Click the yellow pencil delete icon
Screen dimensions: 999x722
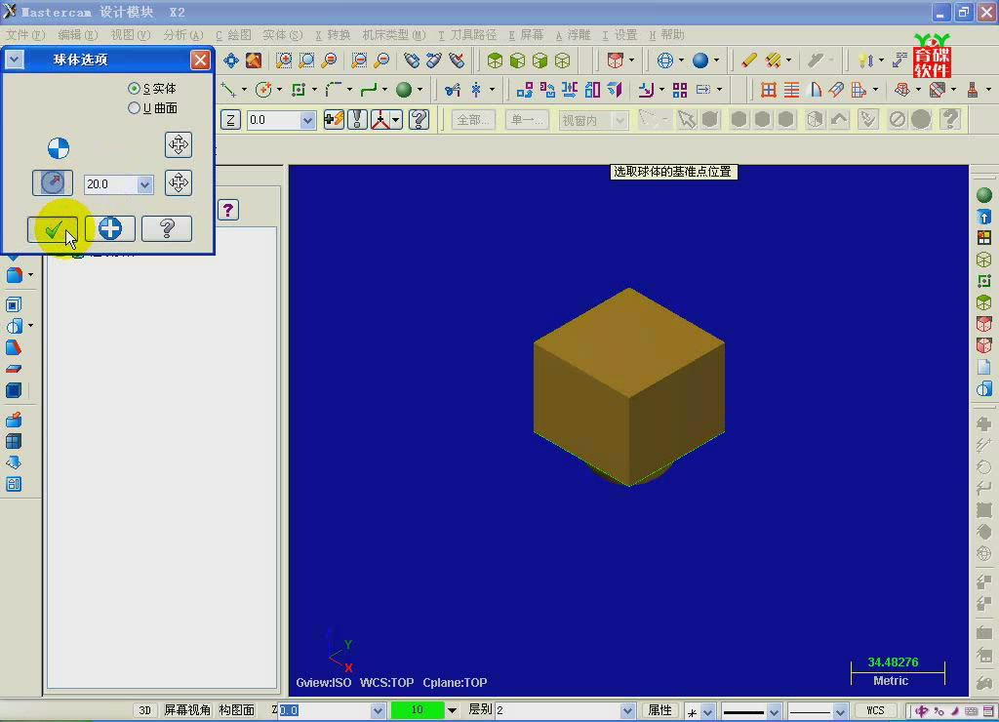point(748,60)
